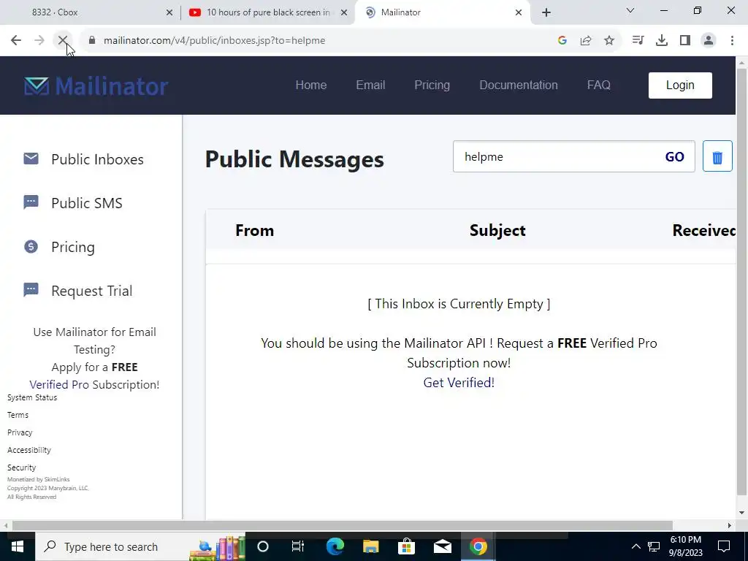Open the Accessibility footer link
The width and height of the screenshot is (748, 561).
[28, 450]
